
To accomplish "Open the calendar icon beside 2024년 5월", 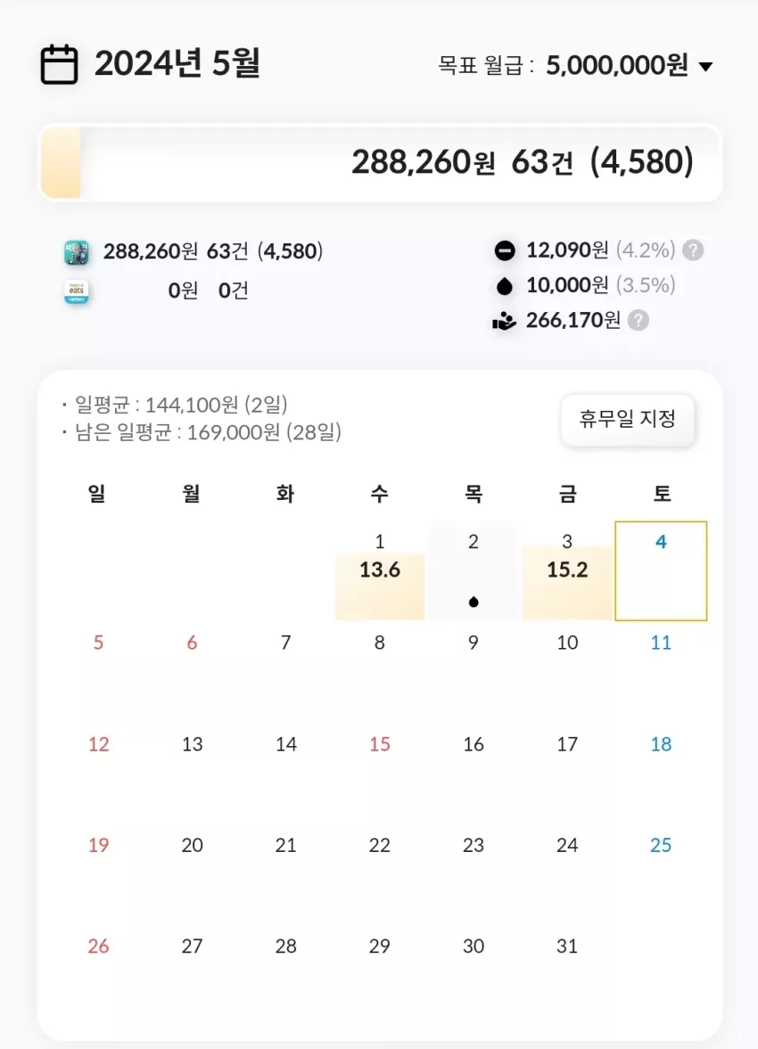I will [59, 65].
